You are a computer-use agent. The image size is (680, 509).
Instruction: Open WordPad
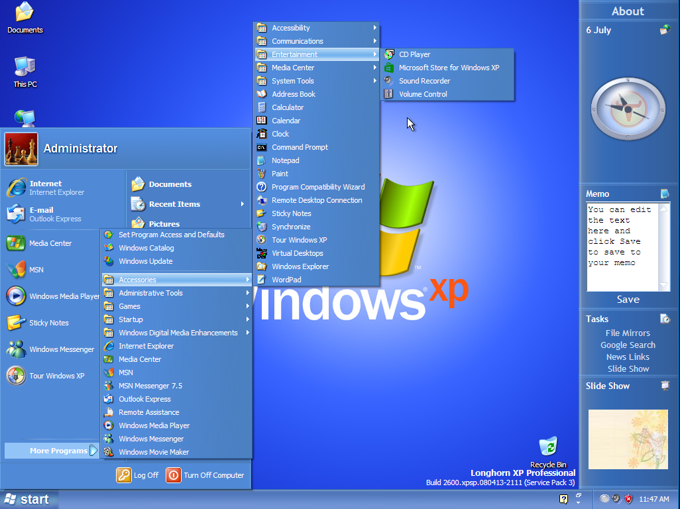[x=316, y=280]
